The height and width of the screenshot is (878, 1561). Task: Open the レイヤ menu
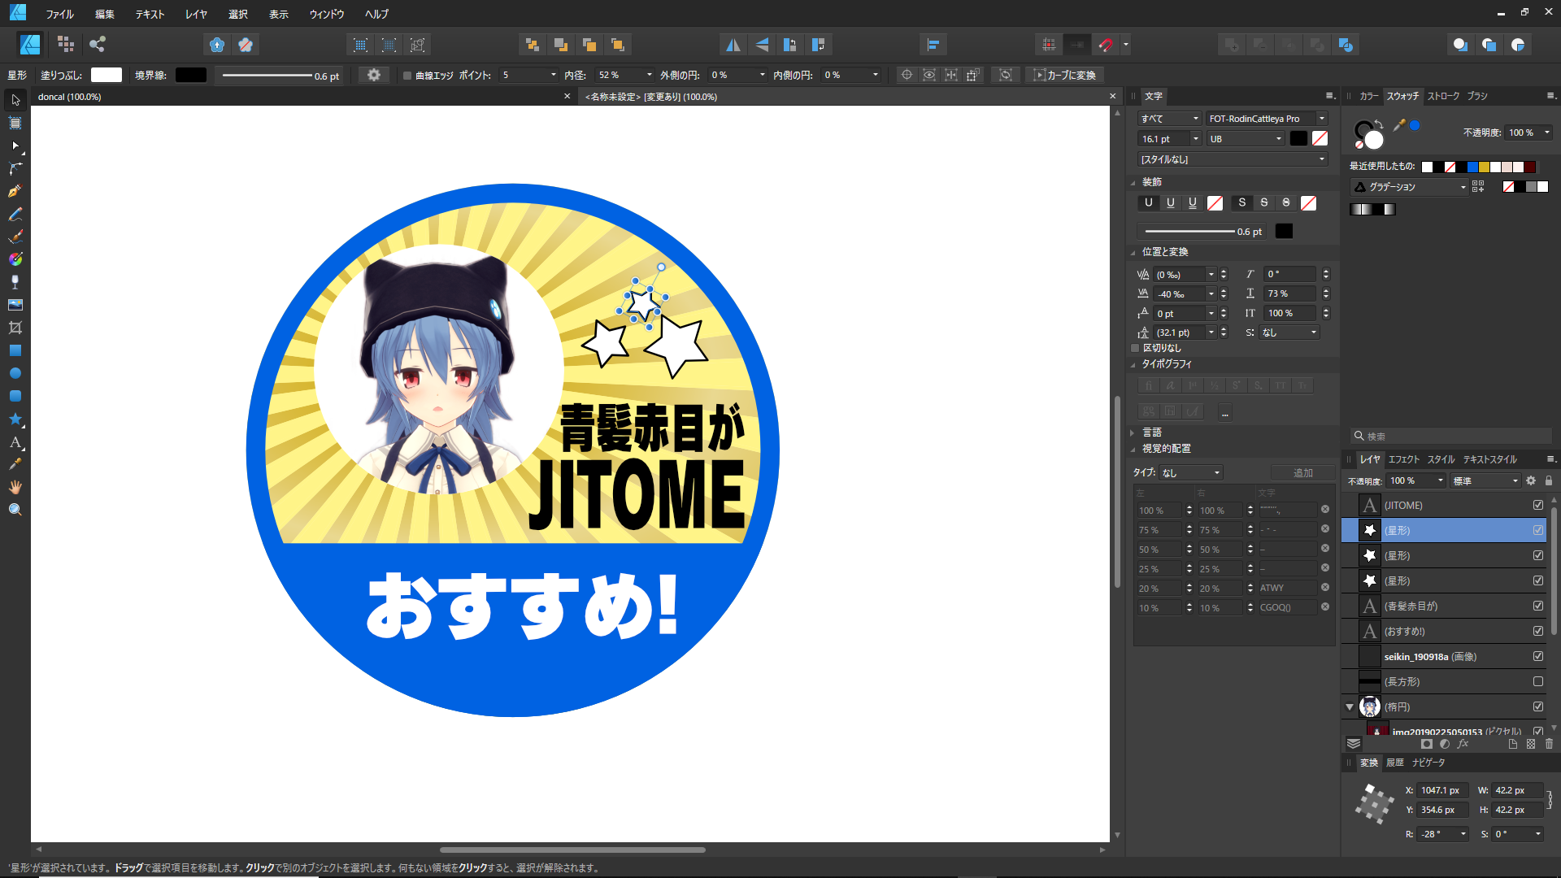coord(196,14)
